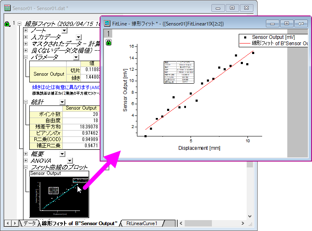Click horizontal scrollbar right arrow
Image resolution: width=312 pixels, height=231 pixels.
pos(243,223)
